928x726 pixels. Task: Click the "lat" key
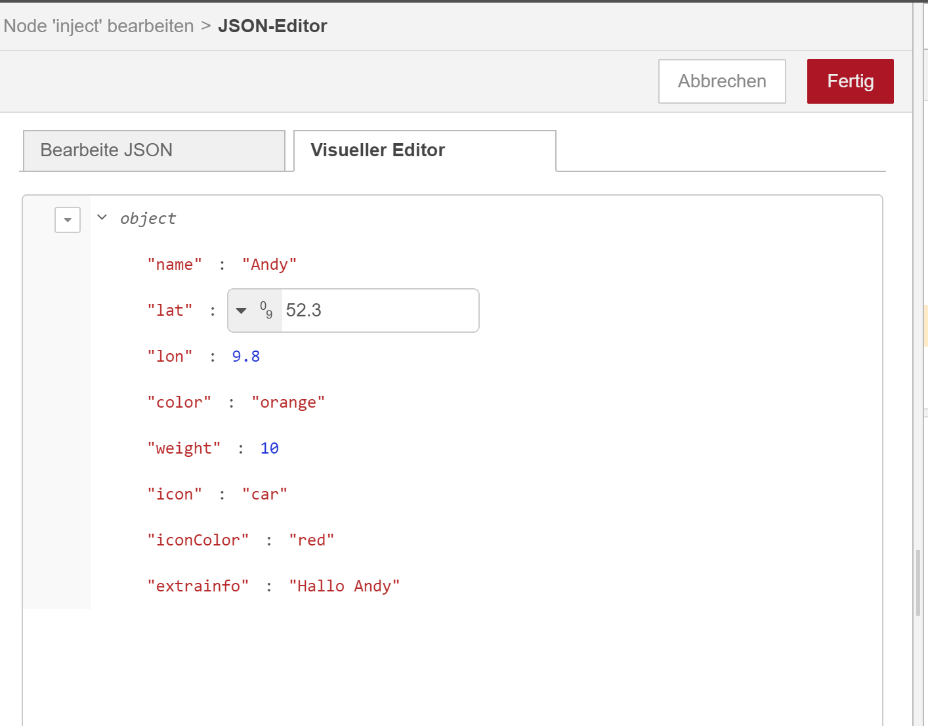170,310
